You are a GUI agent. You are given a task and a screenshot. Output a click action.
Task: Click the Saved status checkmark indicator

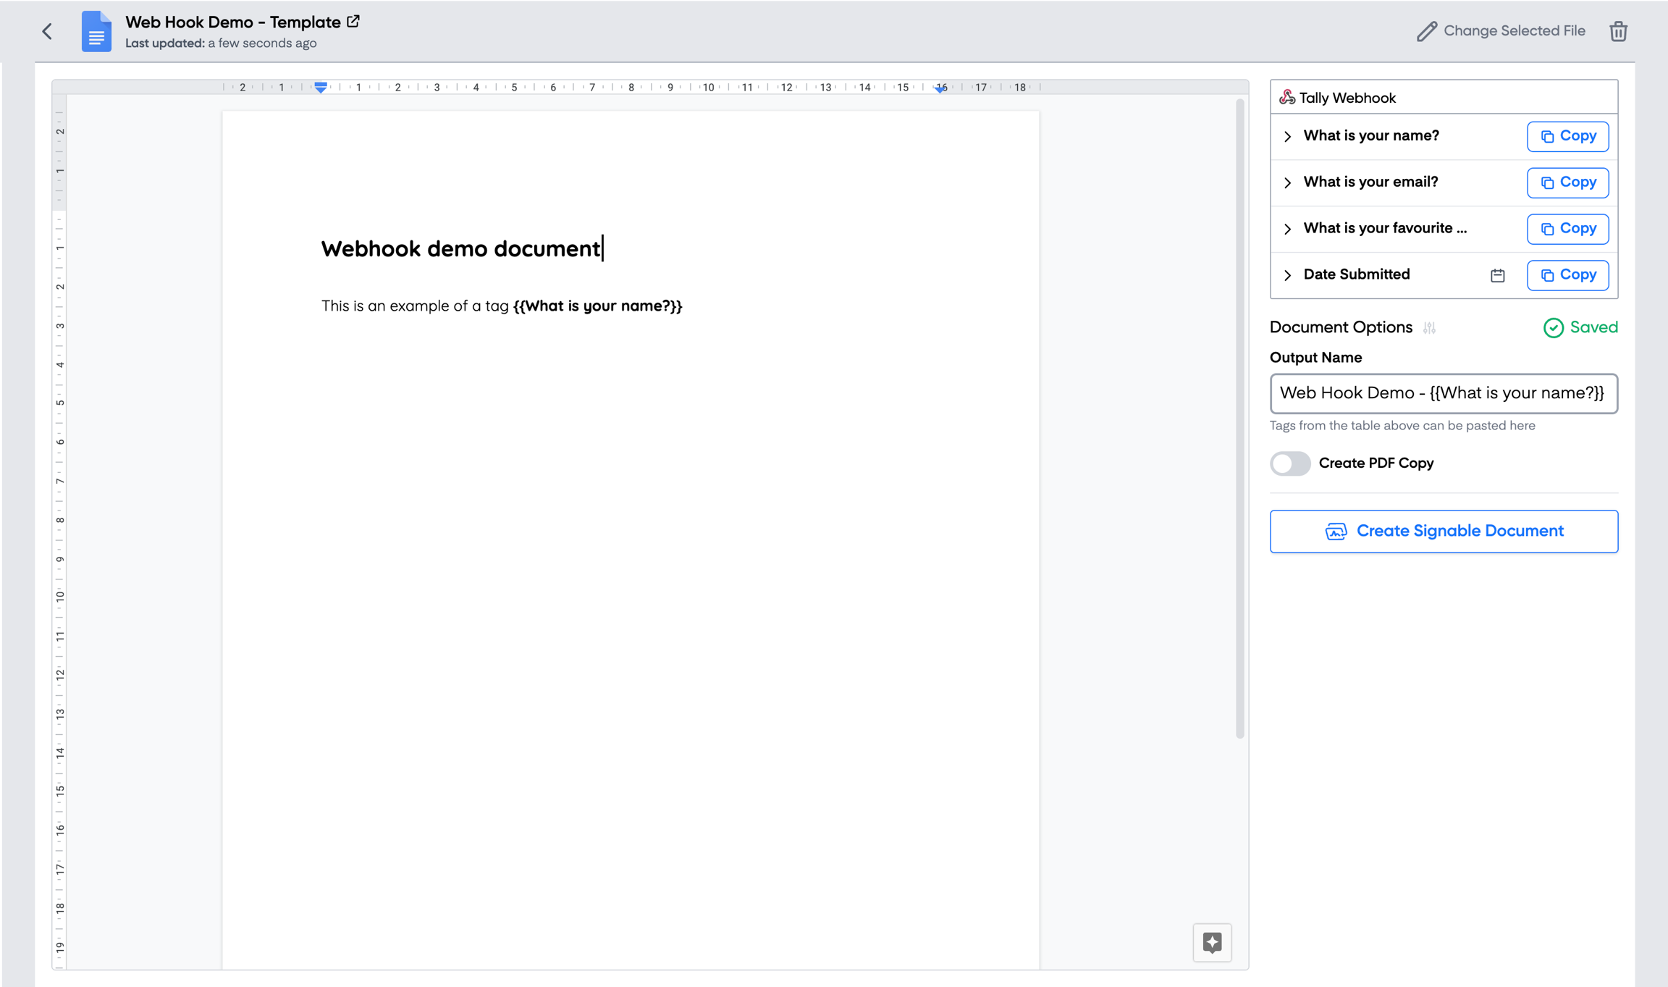1554,328
